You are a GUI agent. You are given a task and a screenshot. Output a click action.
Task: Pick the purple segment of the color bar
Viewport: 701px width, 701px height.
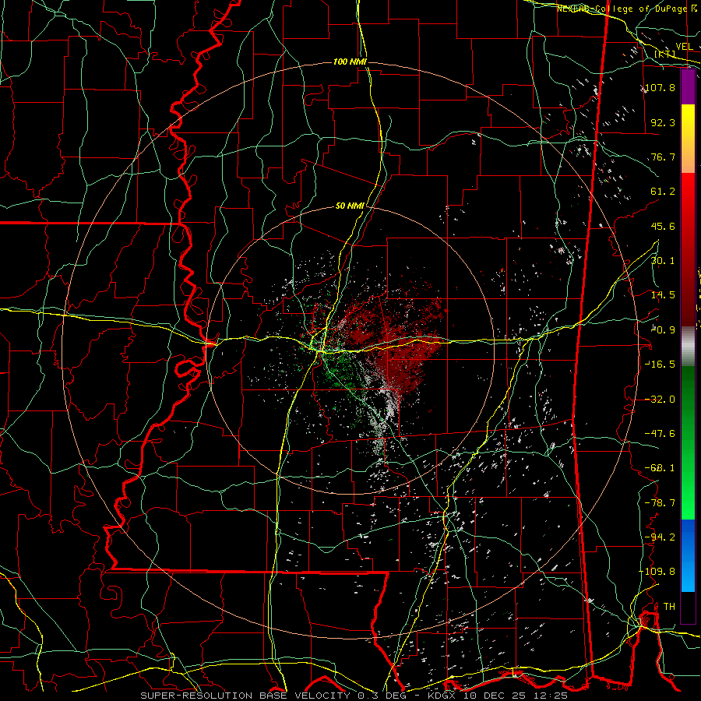[x=688, y=87]
